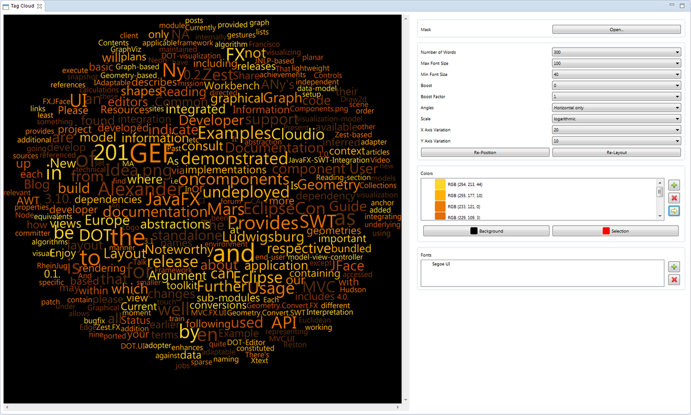Edit selected color via yellow arrow icon

pyautogui.click(x=674, y=211)
